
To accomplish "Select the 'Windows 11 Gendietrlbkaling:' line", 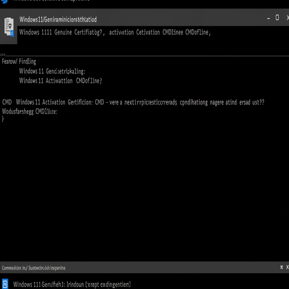I will pos(52,71).
